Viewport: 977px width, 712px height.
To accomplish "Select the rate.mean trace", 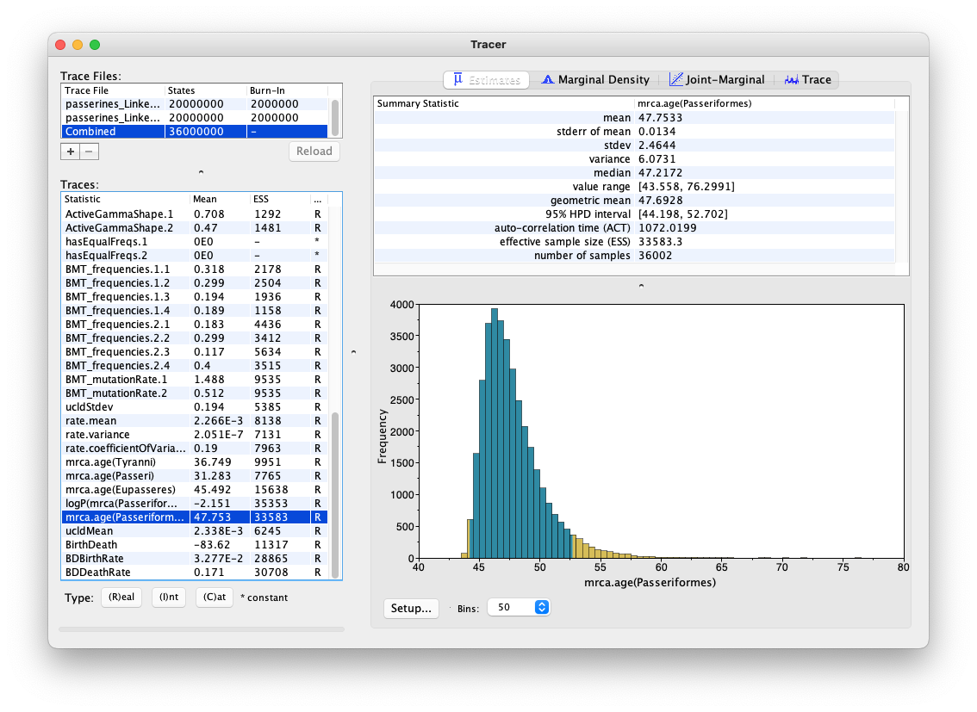I will [x=195, y=421].
